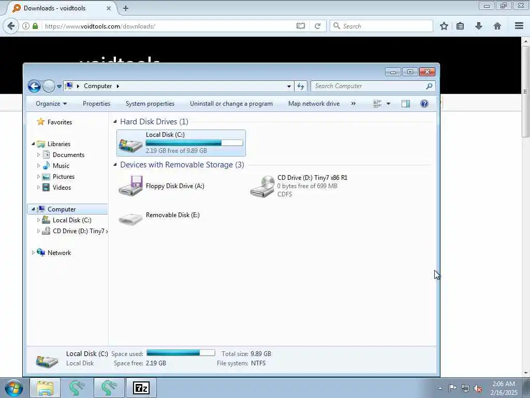Click Properties in the Explorer toolbar
The width and height of the screenshot is (530, 398).
pos(96,104)
